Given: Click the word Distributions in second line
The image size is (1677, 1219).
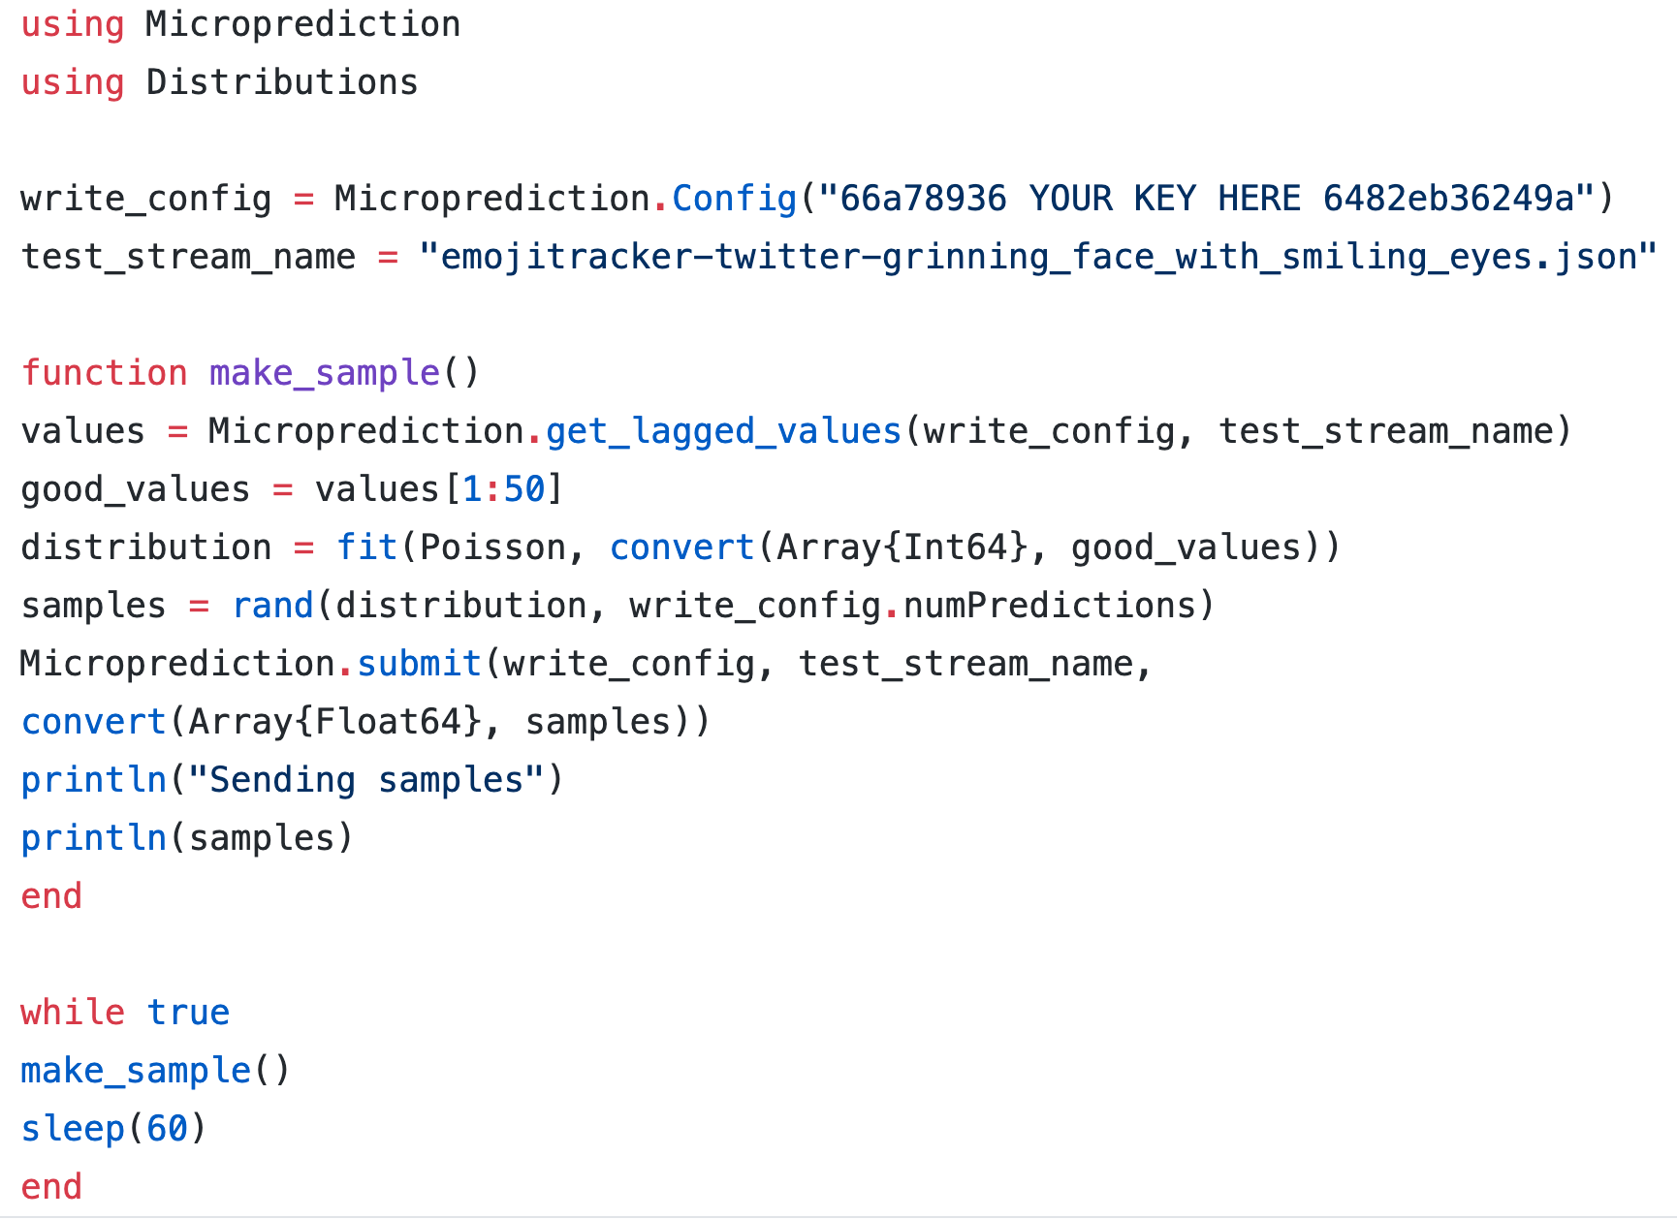Looking at the screenshot, I should pyautogui.click(x=281, y=82).
